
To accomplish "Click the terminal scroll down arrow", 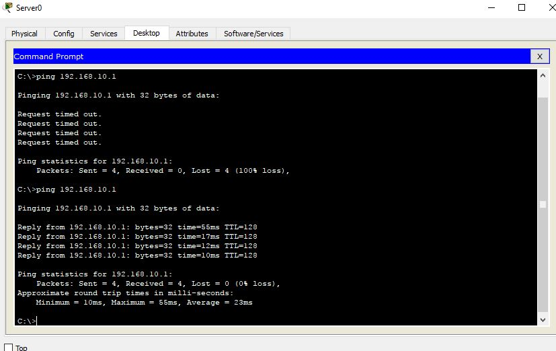I will coord(543,320).
